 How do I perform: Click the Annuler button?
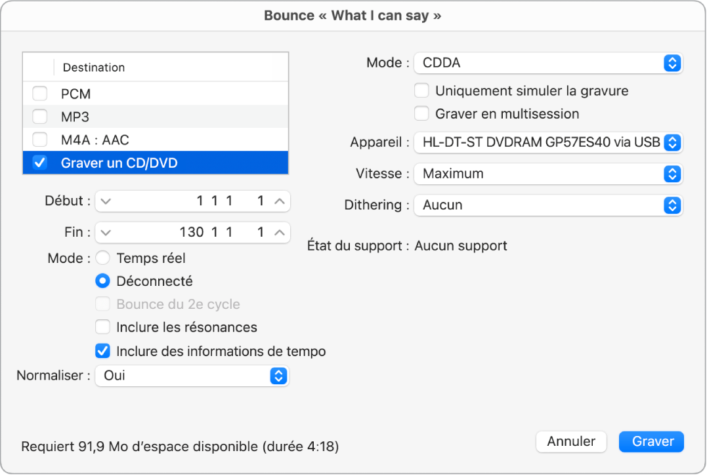[571, 441]
